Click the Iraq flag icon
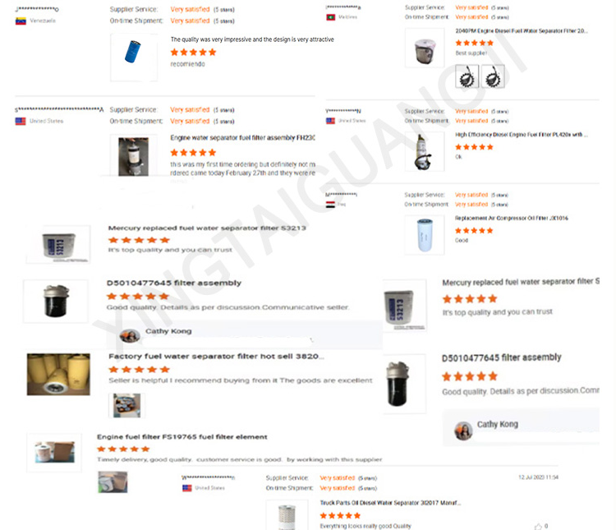This screenshot has height=530, width=616. point(330,205)
